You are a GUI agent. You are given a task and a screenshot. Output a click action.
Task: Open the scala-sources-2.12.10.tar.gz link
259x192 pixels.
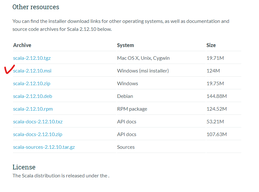(x=44, y=147)
